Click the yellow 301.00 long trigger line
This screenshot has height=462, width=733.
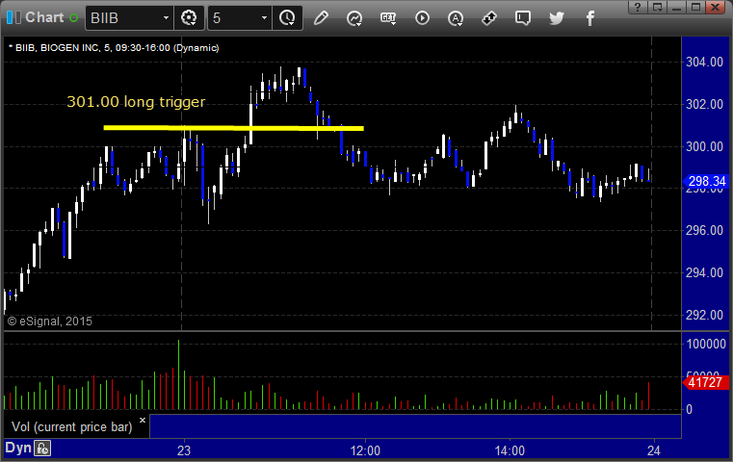click(233, 127)
